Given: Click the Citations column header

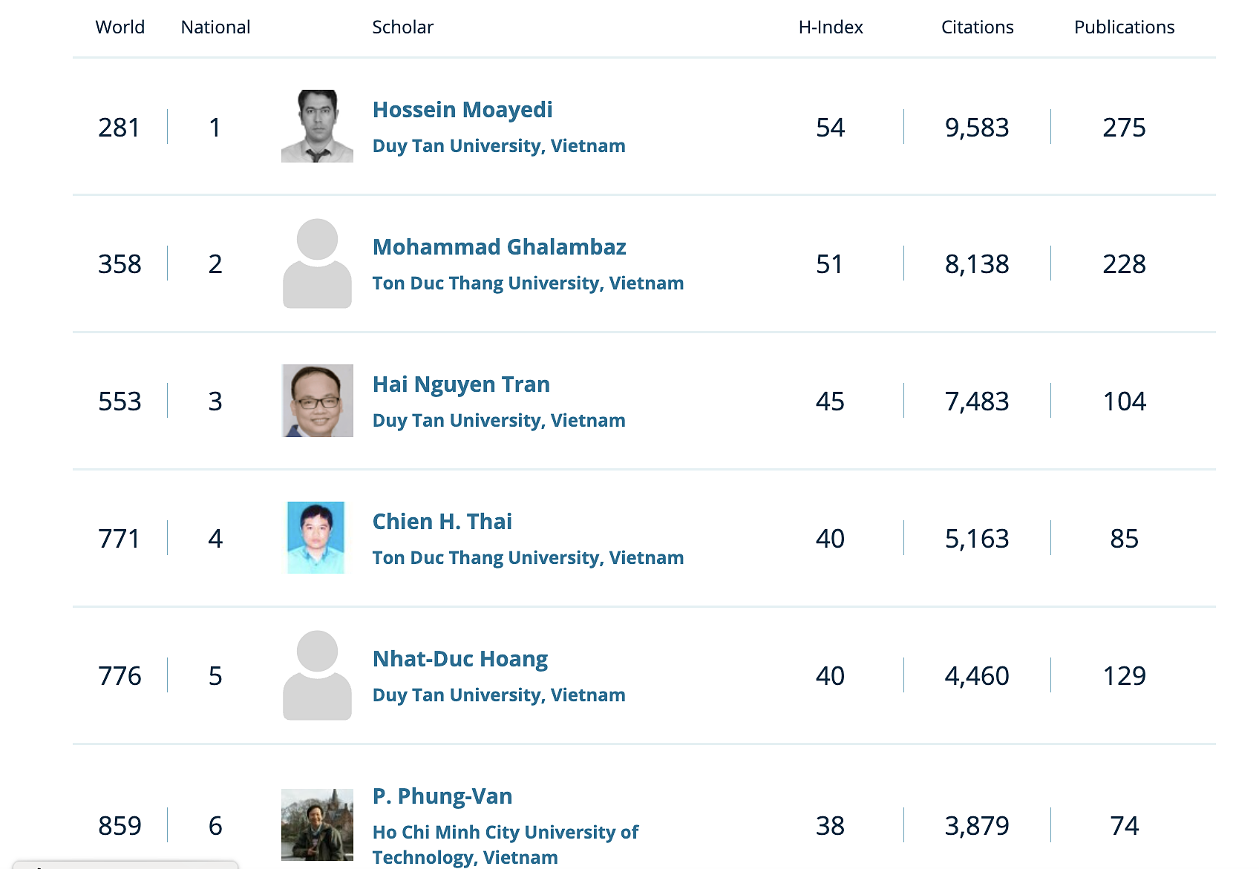Looking at the screenshot, I should click(x=977, y=27).
